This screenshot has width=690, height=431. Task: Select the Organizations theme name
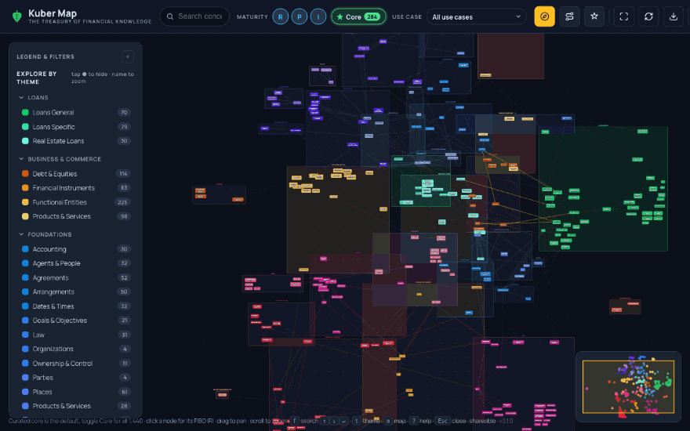pos(53,350)
